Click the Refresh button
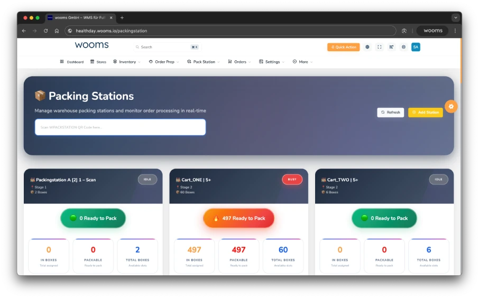 click(x=390, y=113)
